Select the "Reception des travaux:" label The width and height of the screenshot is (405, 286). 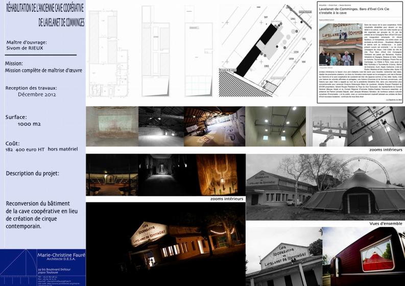(x=31, y=88)
